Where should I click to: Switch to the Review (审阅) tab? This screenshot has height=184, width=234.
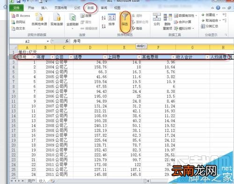click(104, 7)
